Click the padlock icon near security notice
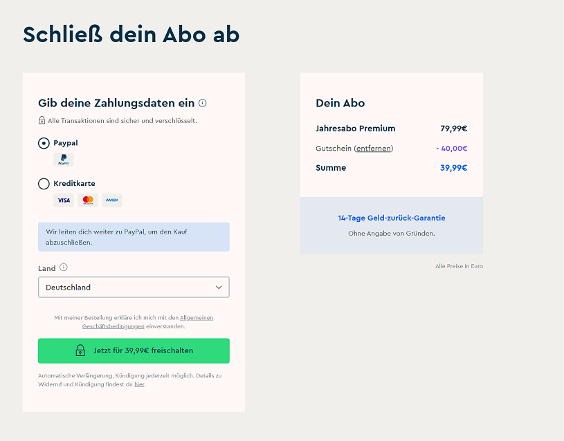Viewport: 564px width, 441px height. coord(42,121)
